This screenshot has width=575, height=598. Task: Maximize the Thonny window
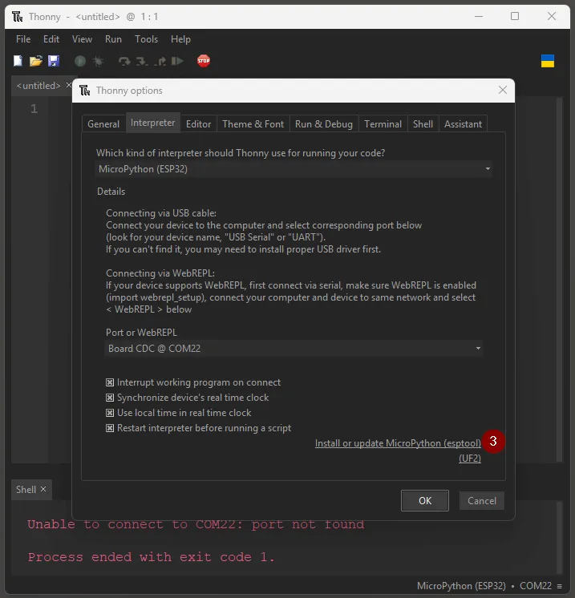515,16
